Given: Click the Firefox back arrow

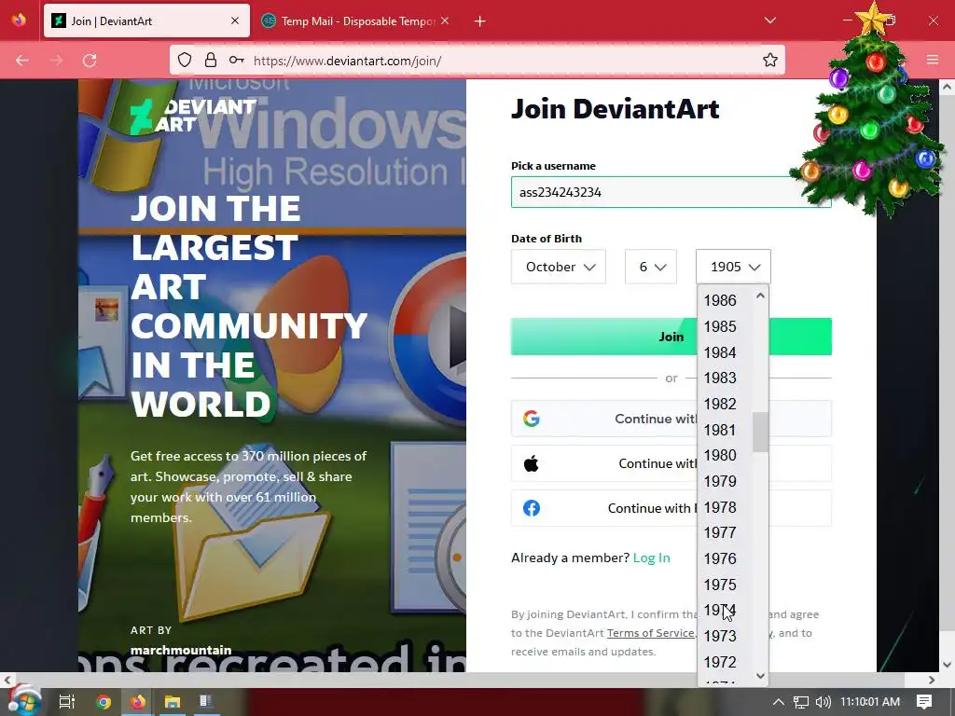Looking at the screenshot, I should pyautogui.click(x=22, y=61).
